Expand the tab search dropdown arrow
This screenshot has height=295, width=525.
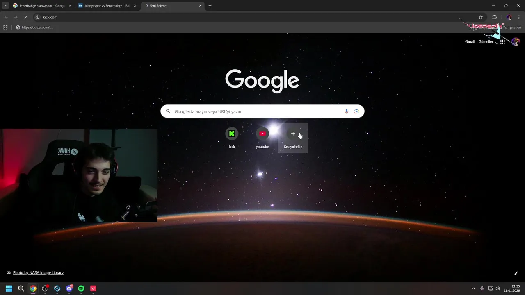coord(5,6)
